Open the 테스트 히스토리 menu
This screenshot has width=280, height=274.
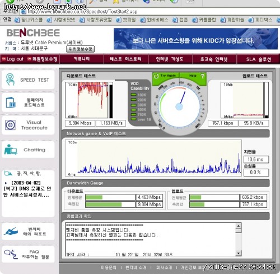[x=125, y=59]
